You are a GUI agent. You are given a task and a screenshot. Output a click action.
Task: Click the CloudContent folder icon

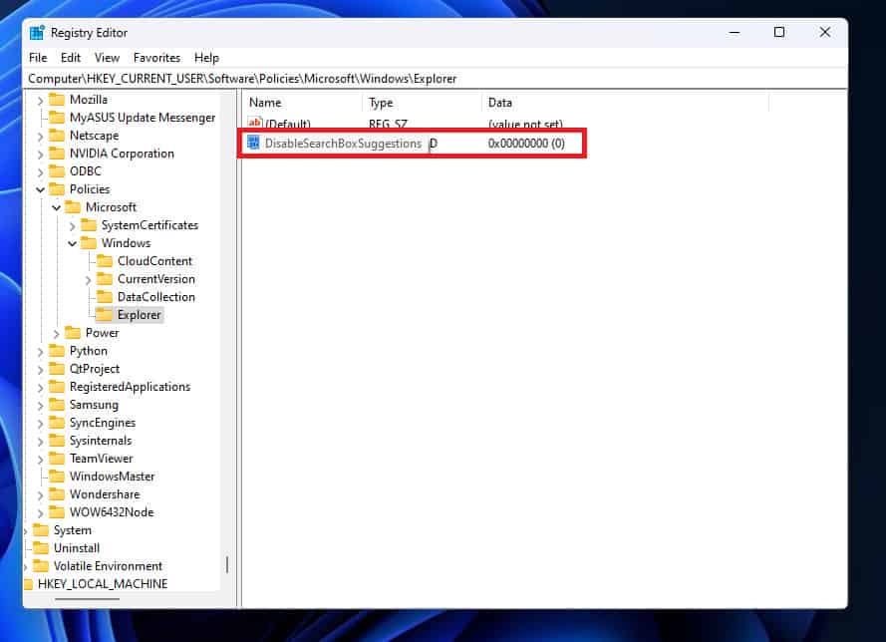point(105,261)
